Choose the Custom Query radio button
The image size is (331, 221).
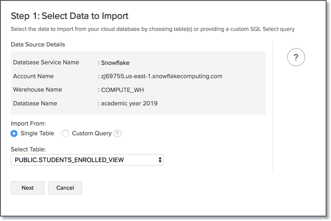(x=65, y=133)
